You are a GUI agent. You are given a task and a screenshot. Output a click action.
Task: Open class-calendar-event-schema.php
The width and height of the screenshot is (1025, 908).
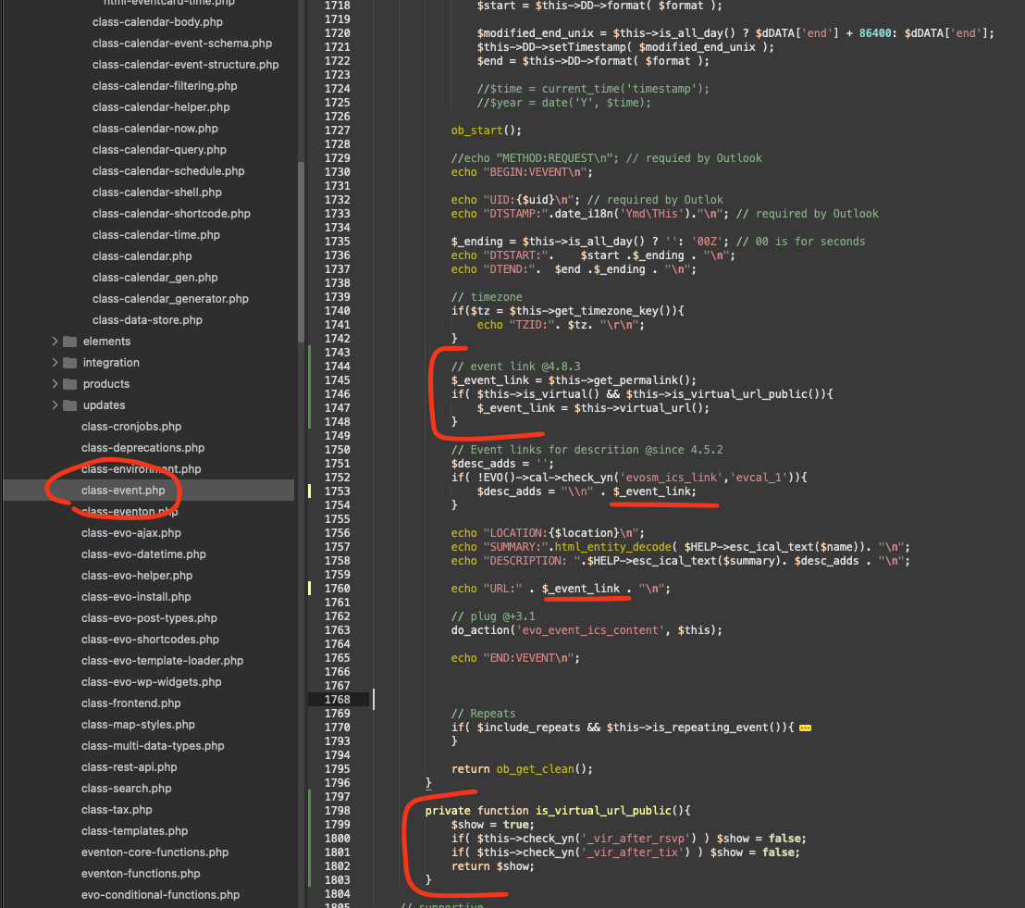click(x=181, y=44)
